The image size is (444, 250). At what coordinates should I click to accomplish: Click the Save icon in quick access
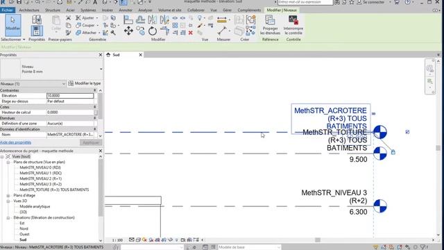(19, 2)
